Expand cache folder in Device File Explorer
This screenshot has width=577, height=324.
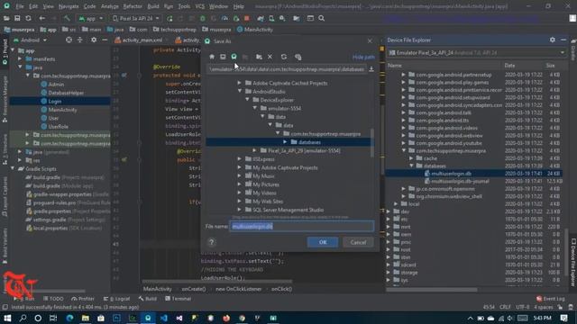pos(411,158)
